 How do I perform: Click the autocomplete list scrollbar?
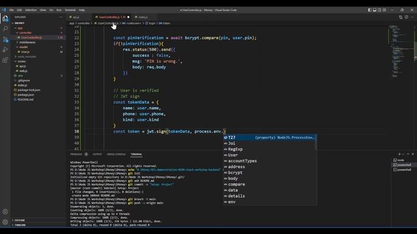point(315,142)
